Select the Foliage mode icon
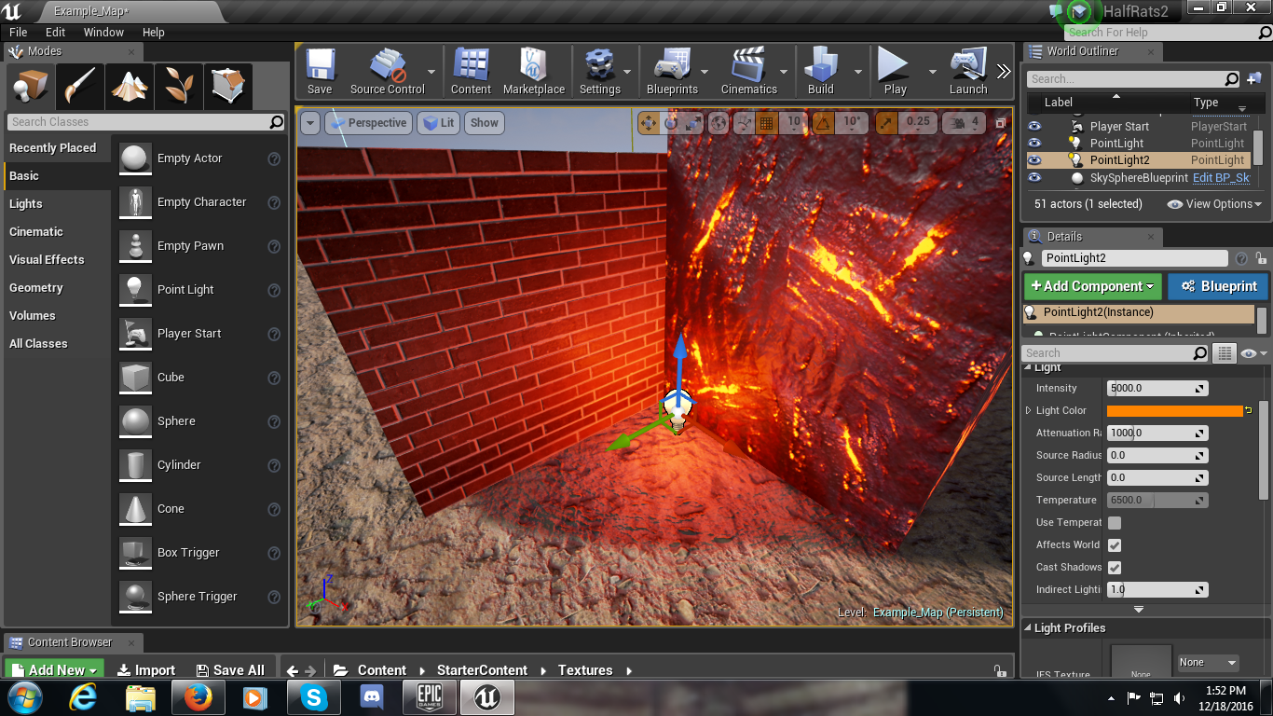Viewport: 1273px width, 716px height. click(179, 87)
